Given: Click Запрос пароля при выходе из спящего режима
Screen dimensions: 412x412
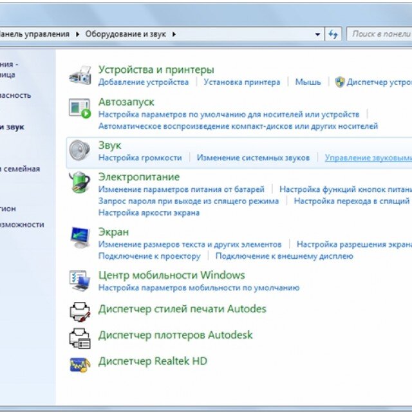Looking at the screenshot, I should click(x=189, y=201).
